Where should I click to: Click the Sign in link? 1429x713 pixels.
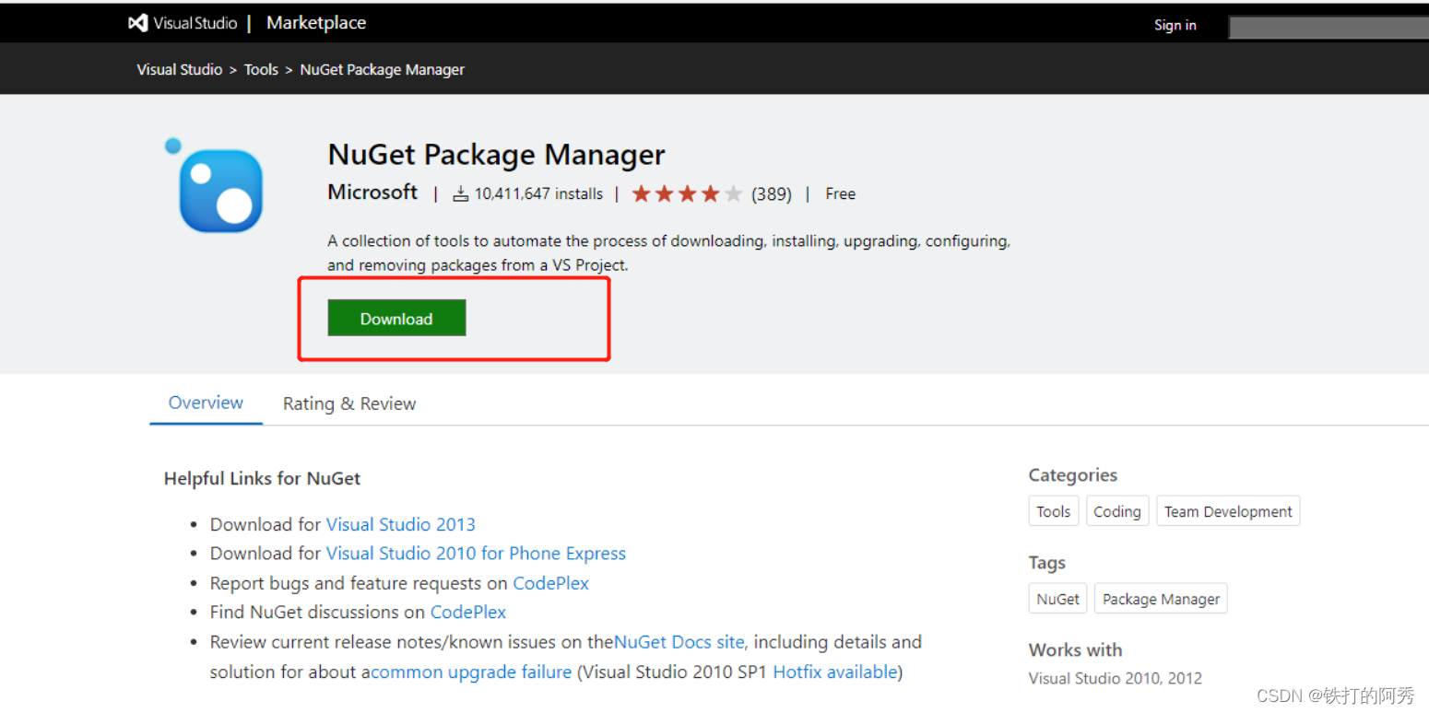pyautogui.click(x=1174, y=25)
